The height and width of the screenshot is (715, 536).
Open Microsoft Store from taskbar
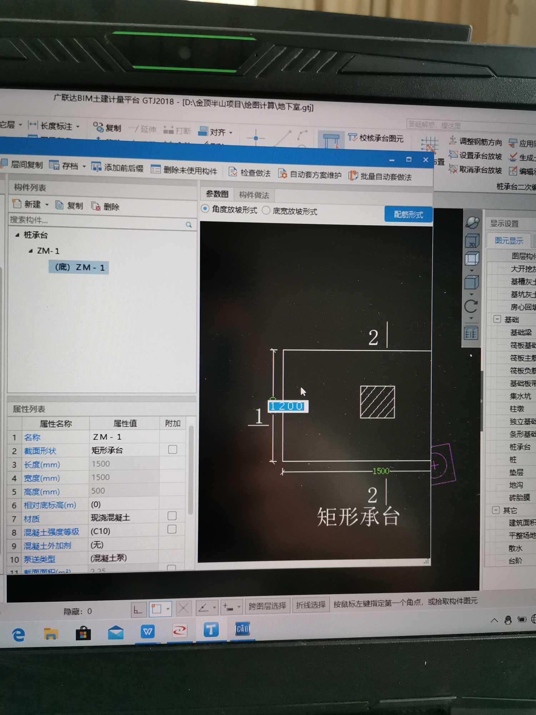[83, 633]
